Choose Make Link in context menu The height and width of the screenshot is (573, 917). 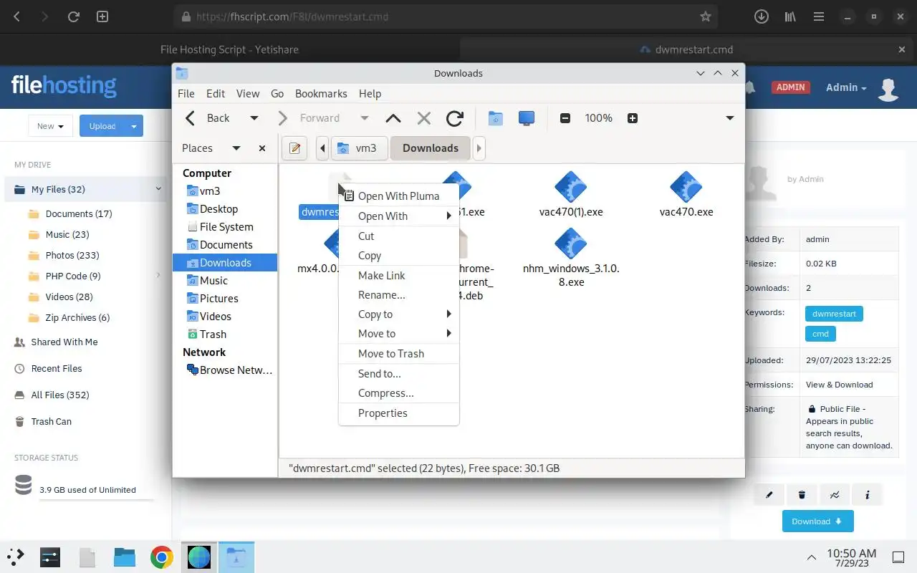point(398,276)
